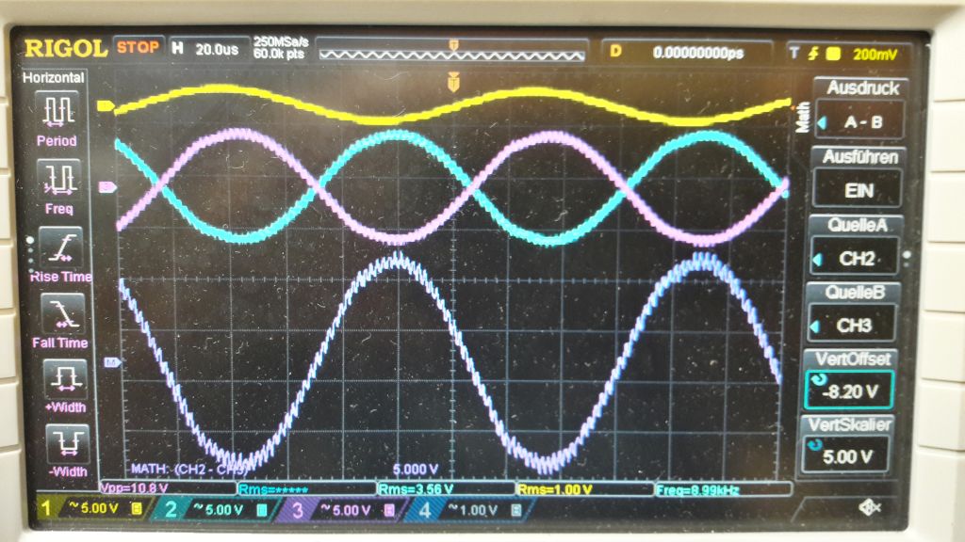Viewport: 965px width, 542px height.
Task: Click the right menu page indicator dot
Action: 908,254
